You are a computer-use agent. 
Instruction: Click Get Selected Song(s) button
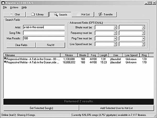coord(41,108)
